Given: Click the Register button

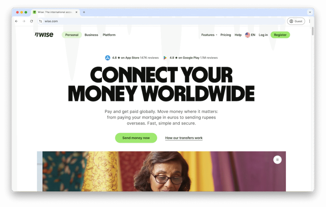Looking at the screenshot, I should point(280,35).
